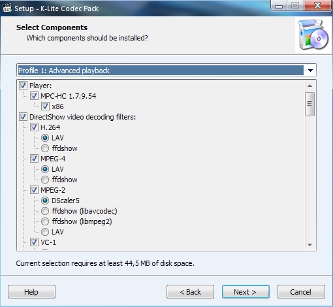Click the scrollbar down arrow
Viewport: 333px width, 307px height.
click(310, 245)
